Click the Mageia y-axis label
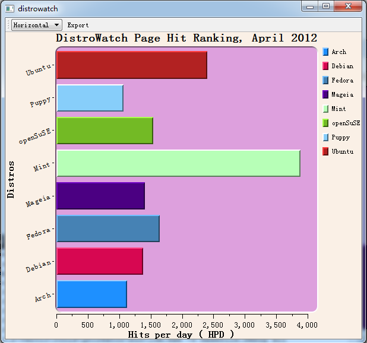 [x=38, y=201]
